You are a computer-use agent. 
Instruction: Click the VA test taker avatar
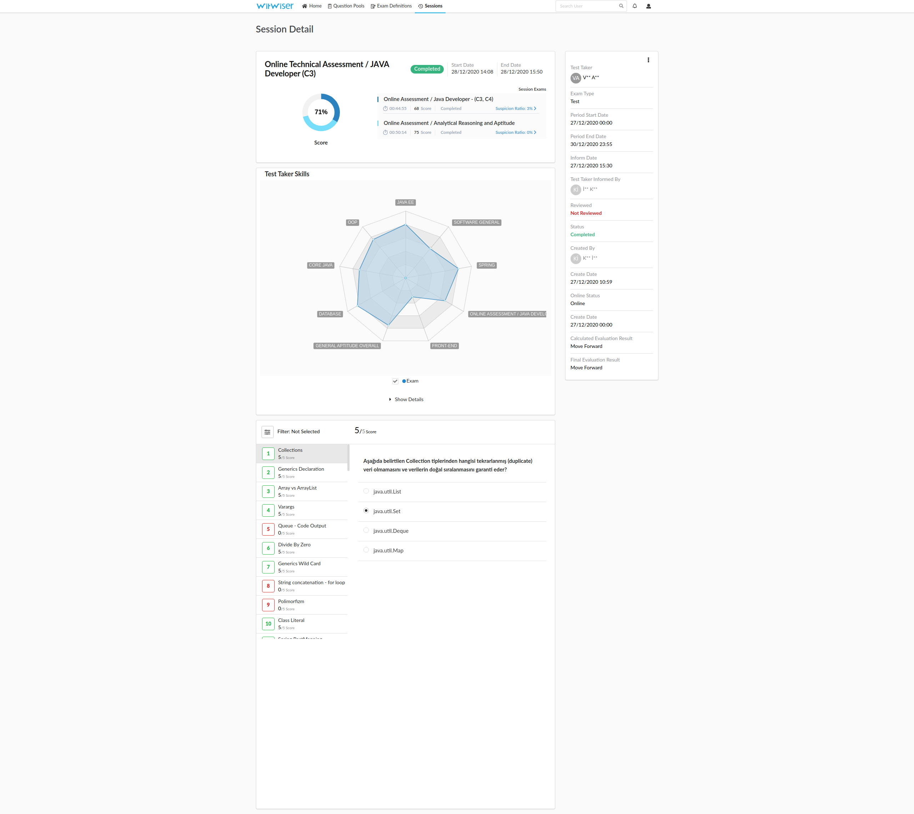pos(575,78)
